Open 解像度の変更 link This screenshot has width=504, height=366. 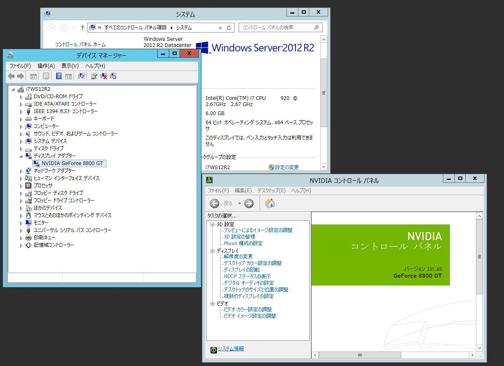coord(238,257)
